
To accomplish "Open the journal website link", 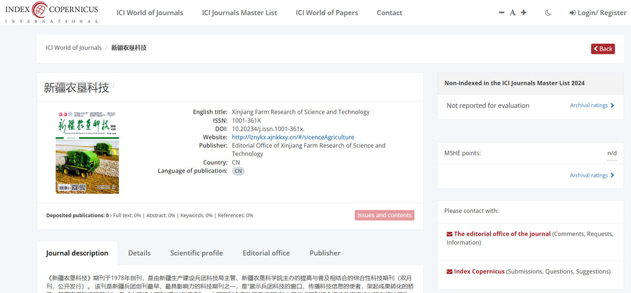I will click(293, 137).
